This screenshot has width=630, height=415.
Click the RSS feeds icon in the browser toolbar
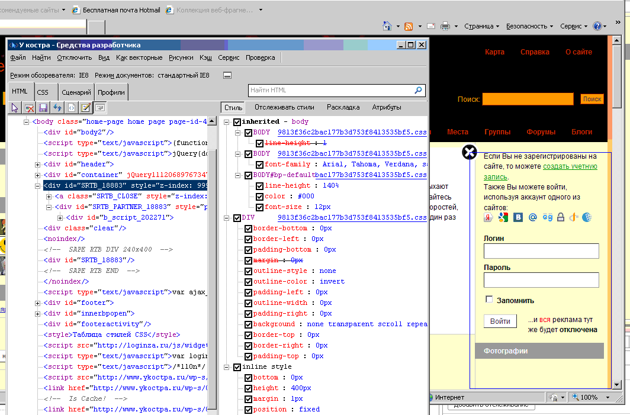point(409,26)
